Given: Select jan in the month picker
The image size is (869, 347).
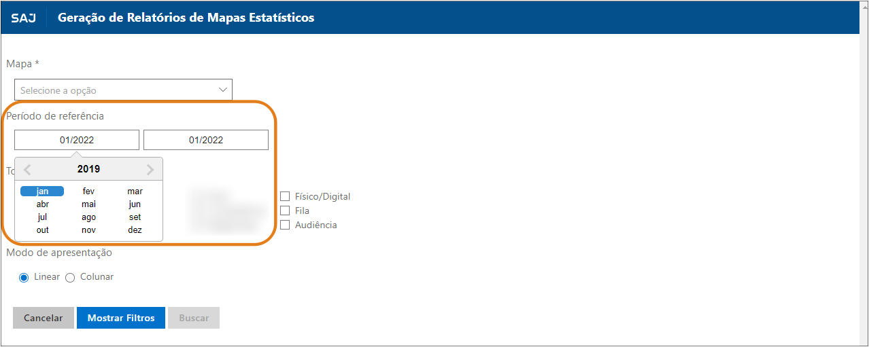Looking at the screenshot, I should (42, 191).
